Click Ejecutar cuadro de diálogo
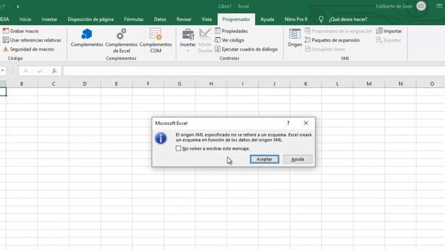445x250 pixels. pos(246,49)
